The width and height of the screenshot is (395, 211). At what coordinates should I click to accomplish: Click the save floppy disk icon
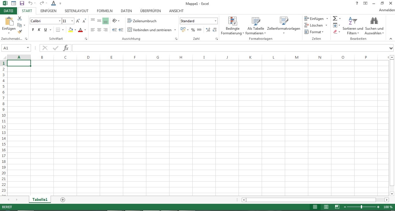pos(22,3)
